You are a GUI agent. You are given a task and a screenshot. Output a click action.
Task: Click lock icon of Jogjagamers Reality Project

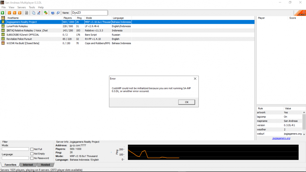click(3, 22)
